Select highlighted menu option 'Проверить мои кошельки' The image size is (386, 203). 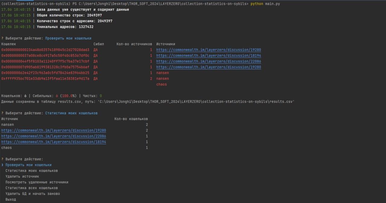[x=28, y=165]
